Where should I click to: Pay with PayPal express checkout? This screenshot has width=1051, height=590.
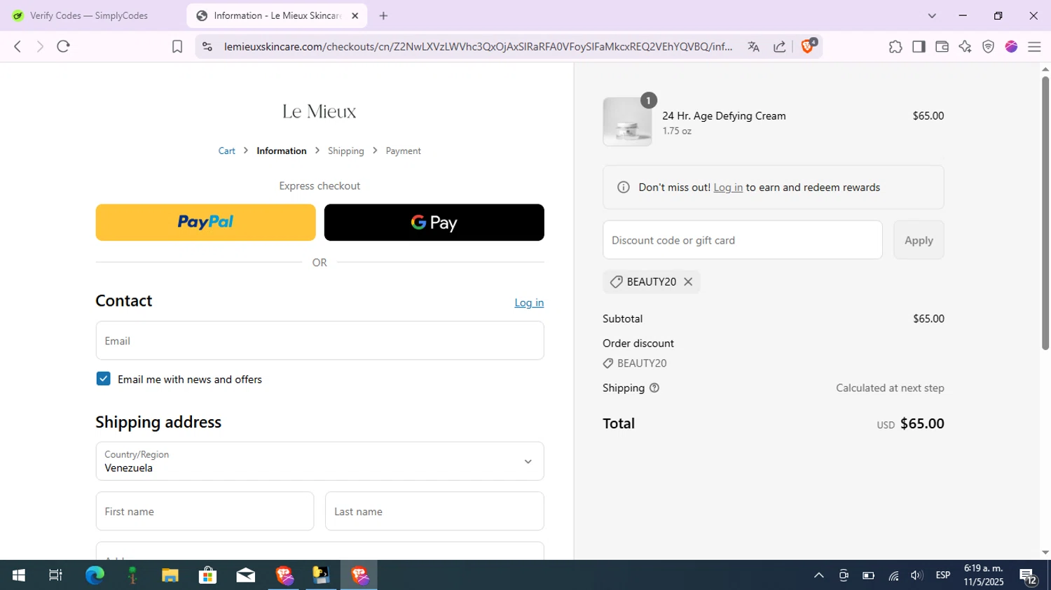click(x=205, y=223)
